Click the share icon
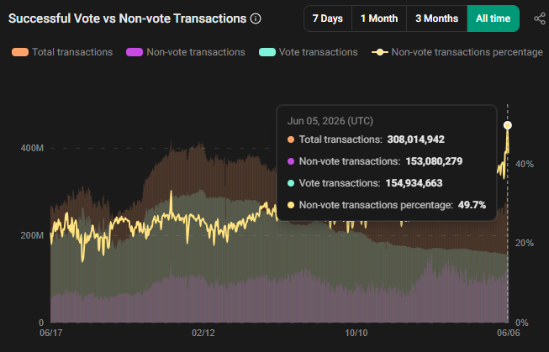549x352 pixels. (x=540, y=18)
